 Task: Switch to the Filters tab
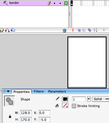[x=39, y=91]
